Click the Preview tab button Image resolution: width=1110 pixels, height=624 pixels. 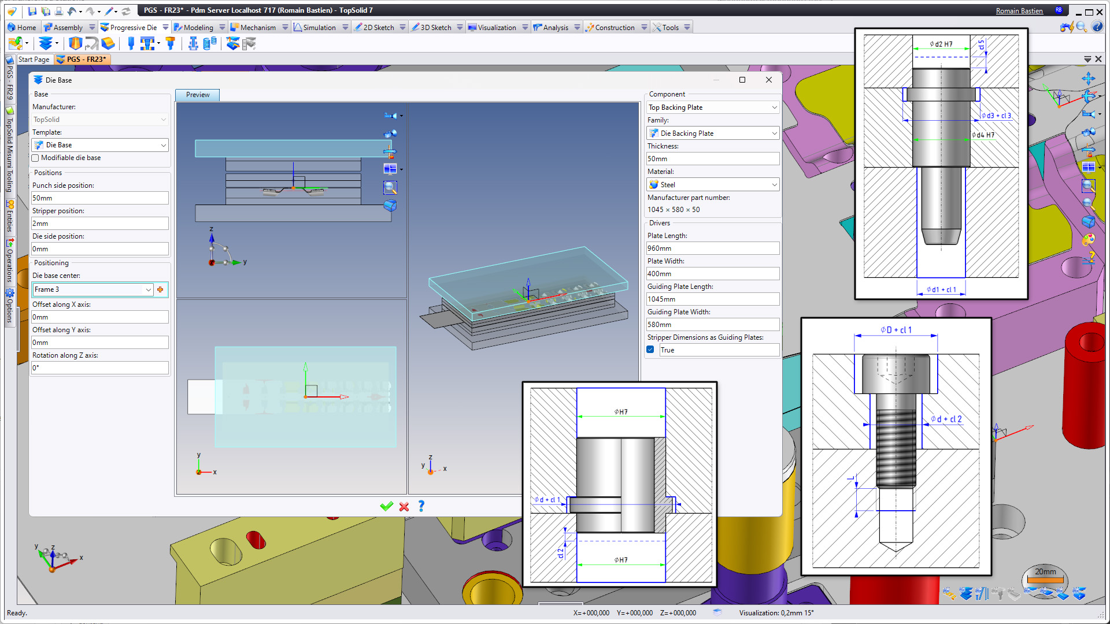click(198, 95)
